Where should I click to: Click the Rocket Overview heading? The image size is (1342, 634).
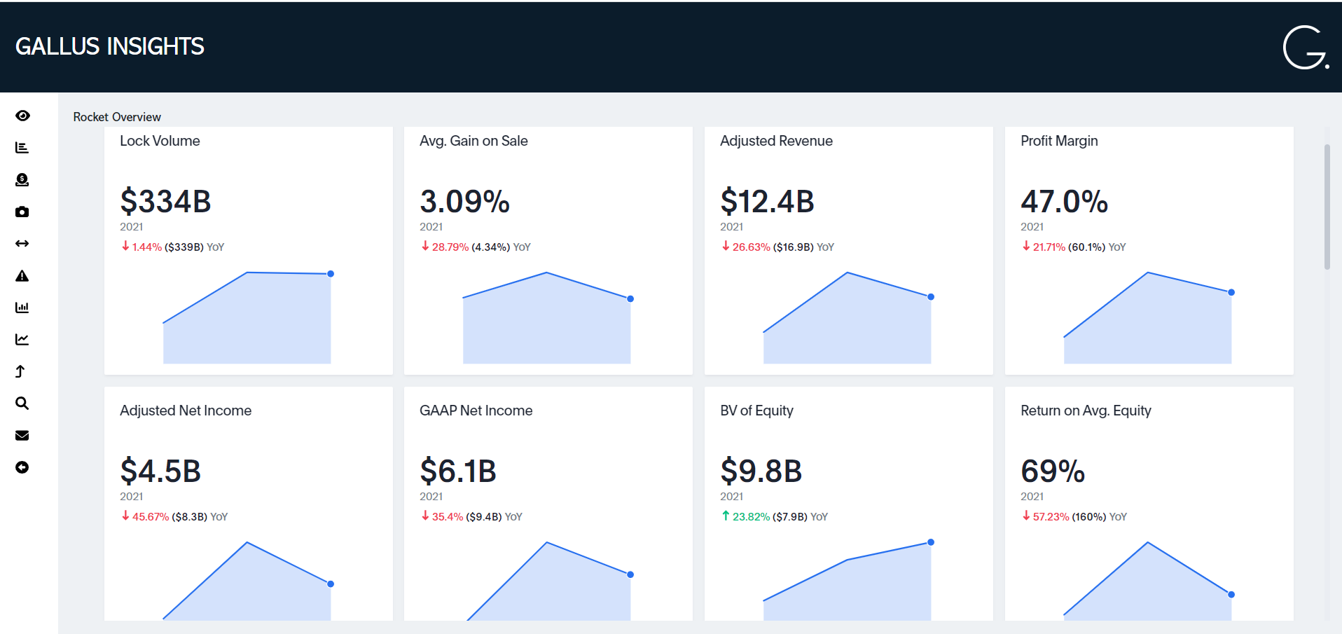tap(117, 117)
